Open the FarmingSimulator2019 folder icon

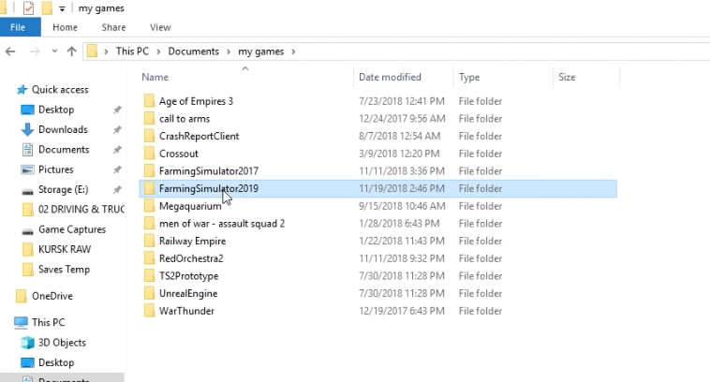tap(148, 189)
